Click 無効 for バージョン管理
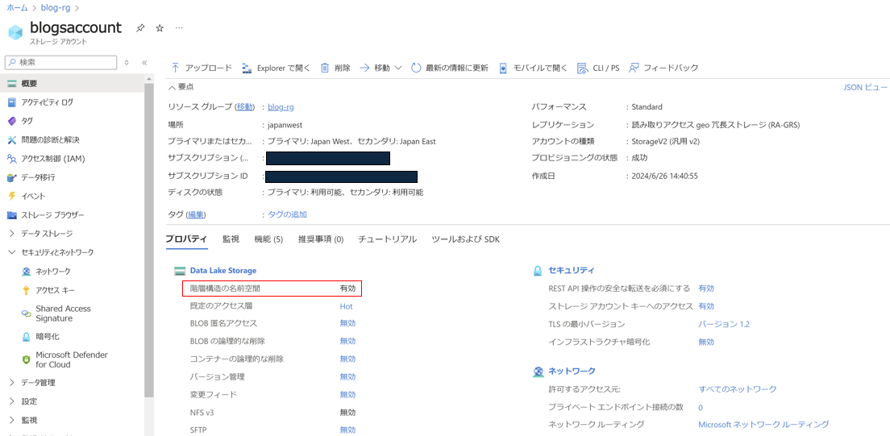 pos(348,377)
